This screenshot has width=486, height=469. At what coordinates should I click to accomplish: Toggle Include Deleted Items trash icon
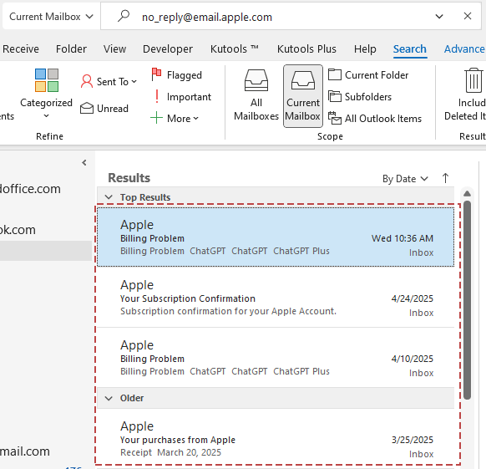point(473,80)
